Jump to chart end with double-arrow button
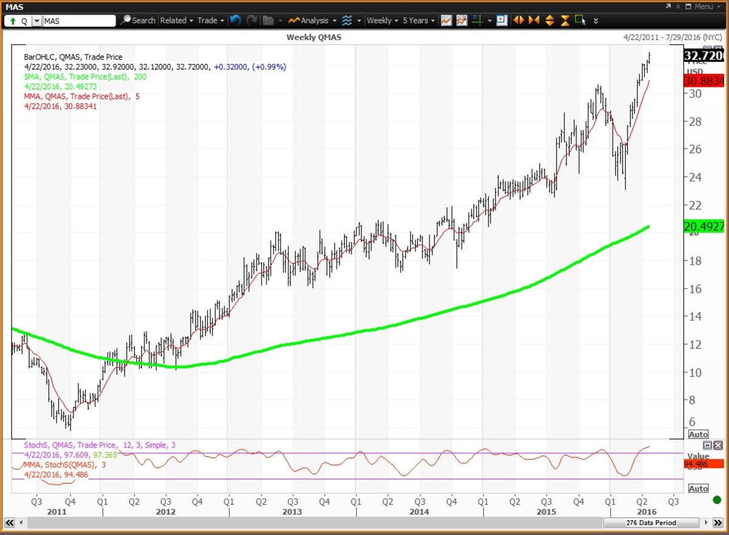The image size is (729, 535). click(719, 523)
